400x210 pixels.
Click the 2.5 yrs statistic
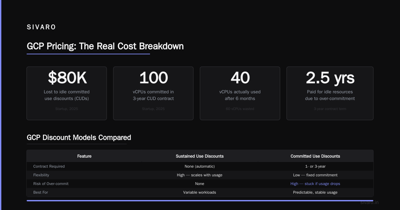330,78
